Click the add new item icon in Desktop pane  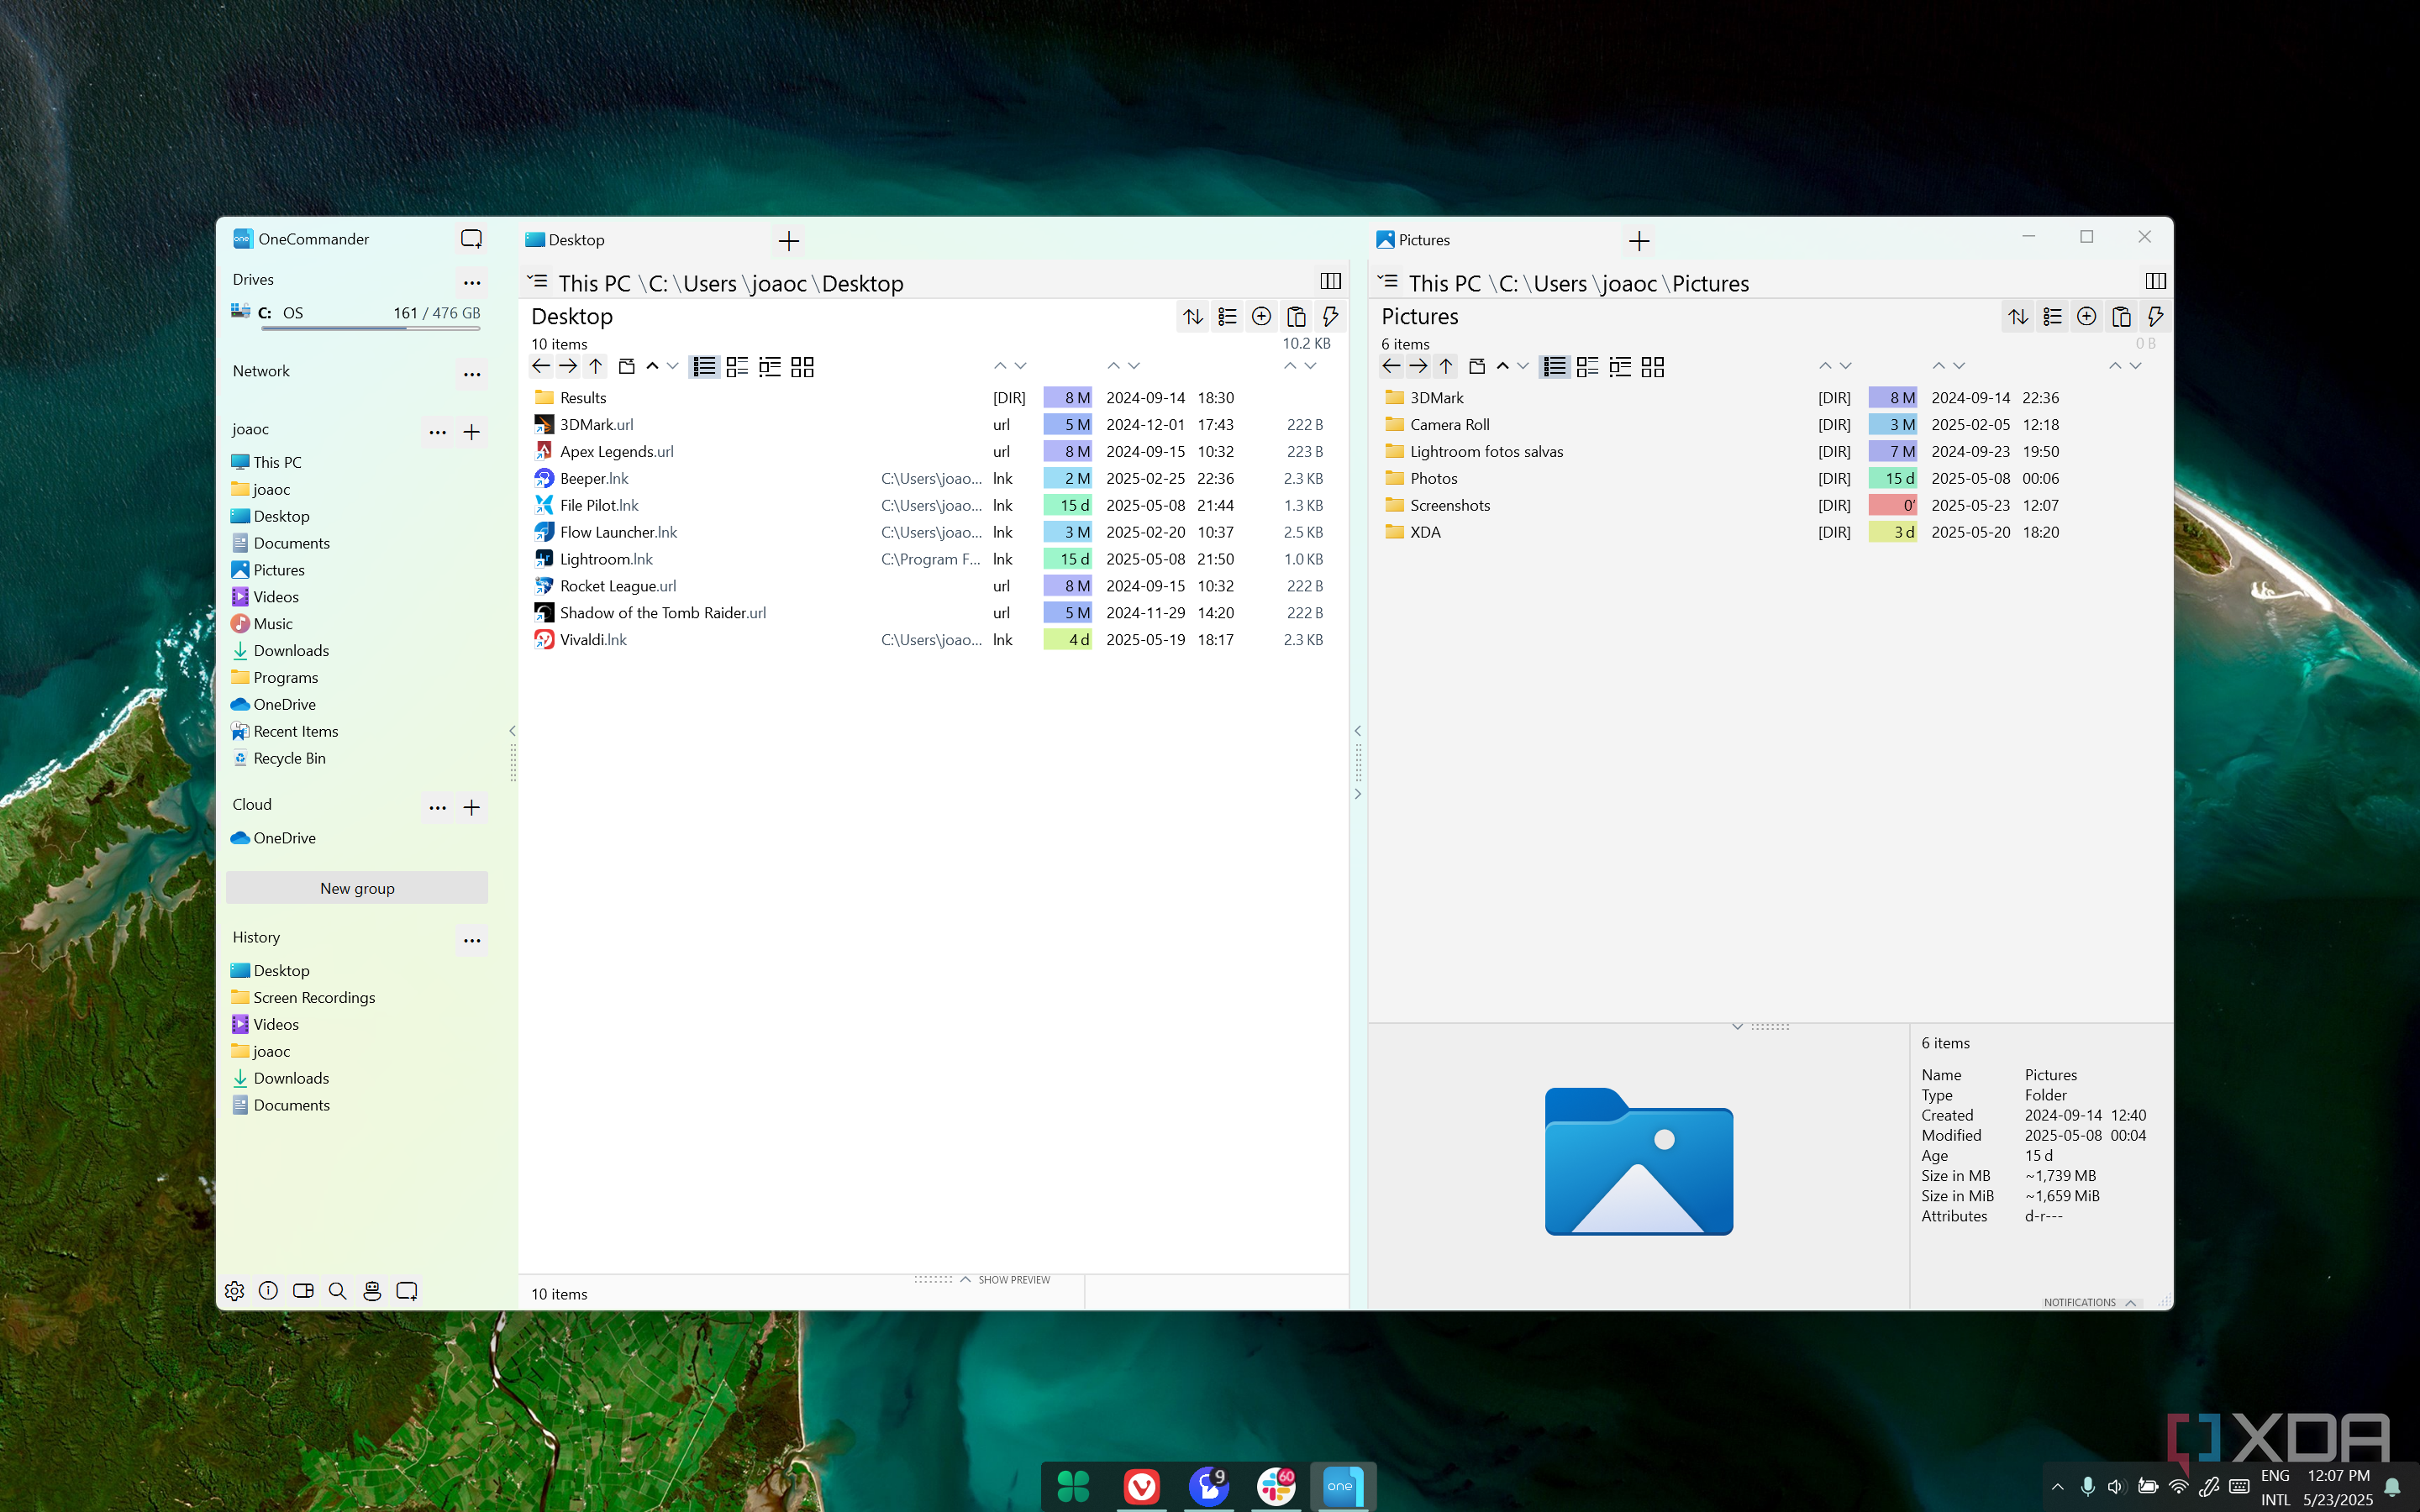[x=1262, y=317]
